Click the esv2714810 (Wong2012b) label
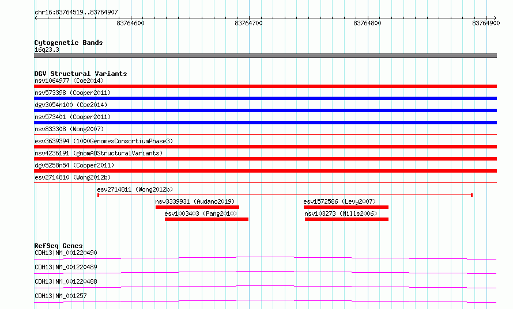 coord(73,177)
